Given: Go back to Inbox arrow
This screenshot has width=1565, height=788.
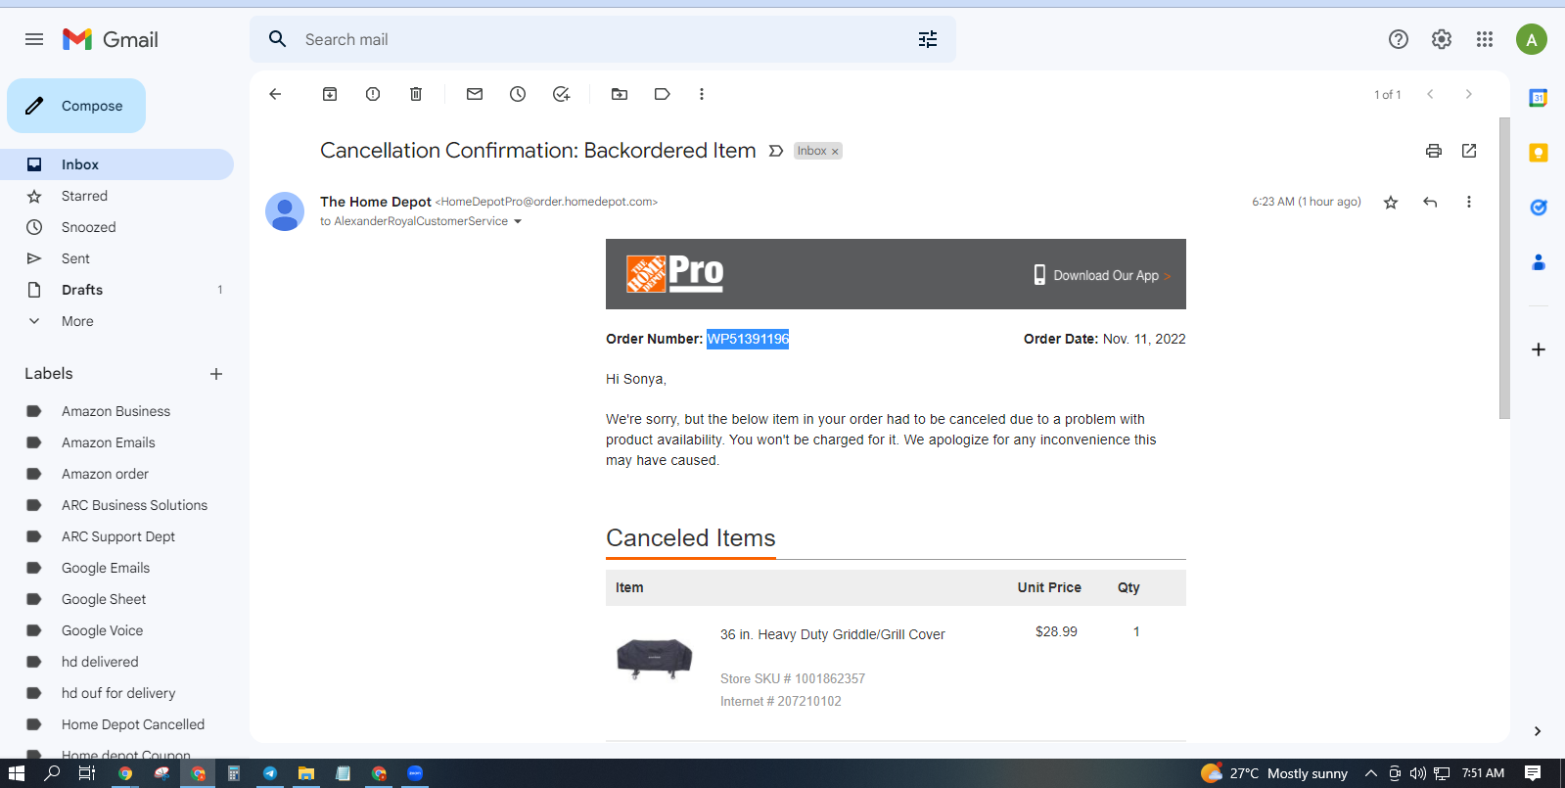Looking at the screenshot, I should click(x=275, y=94).
